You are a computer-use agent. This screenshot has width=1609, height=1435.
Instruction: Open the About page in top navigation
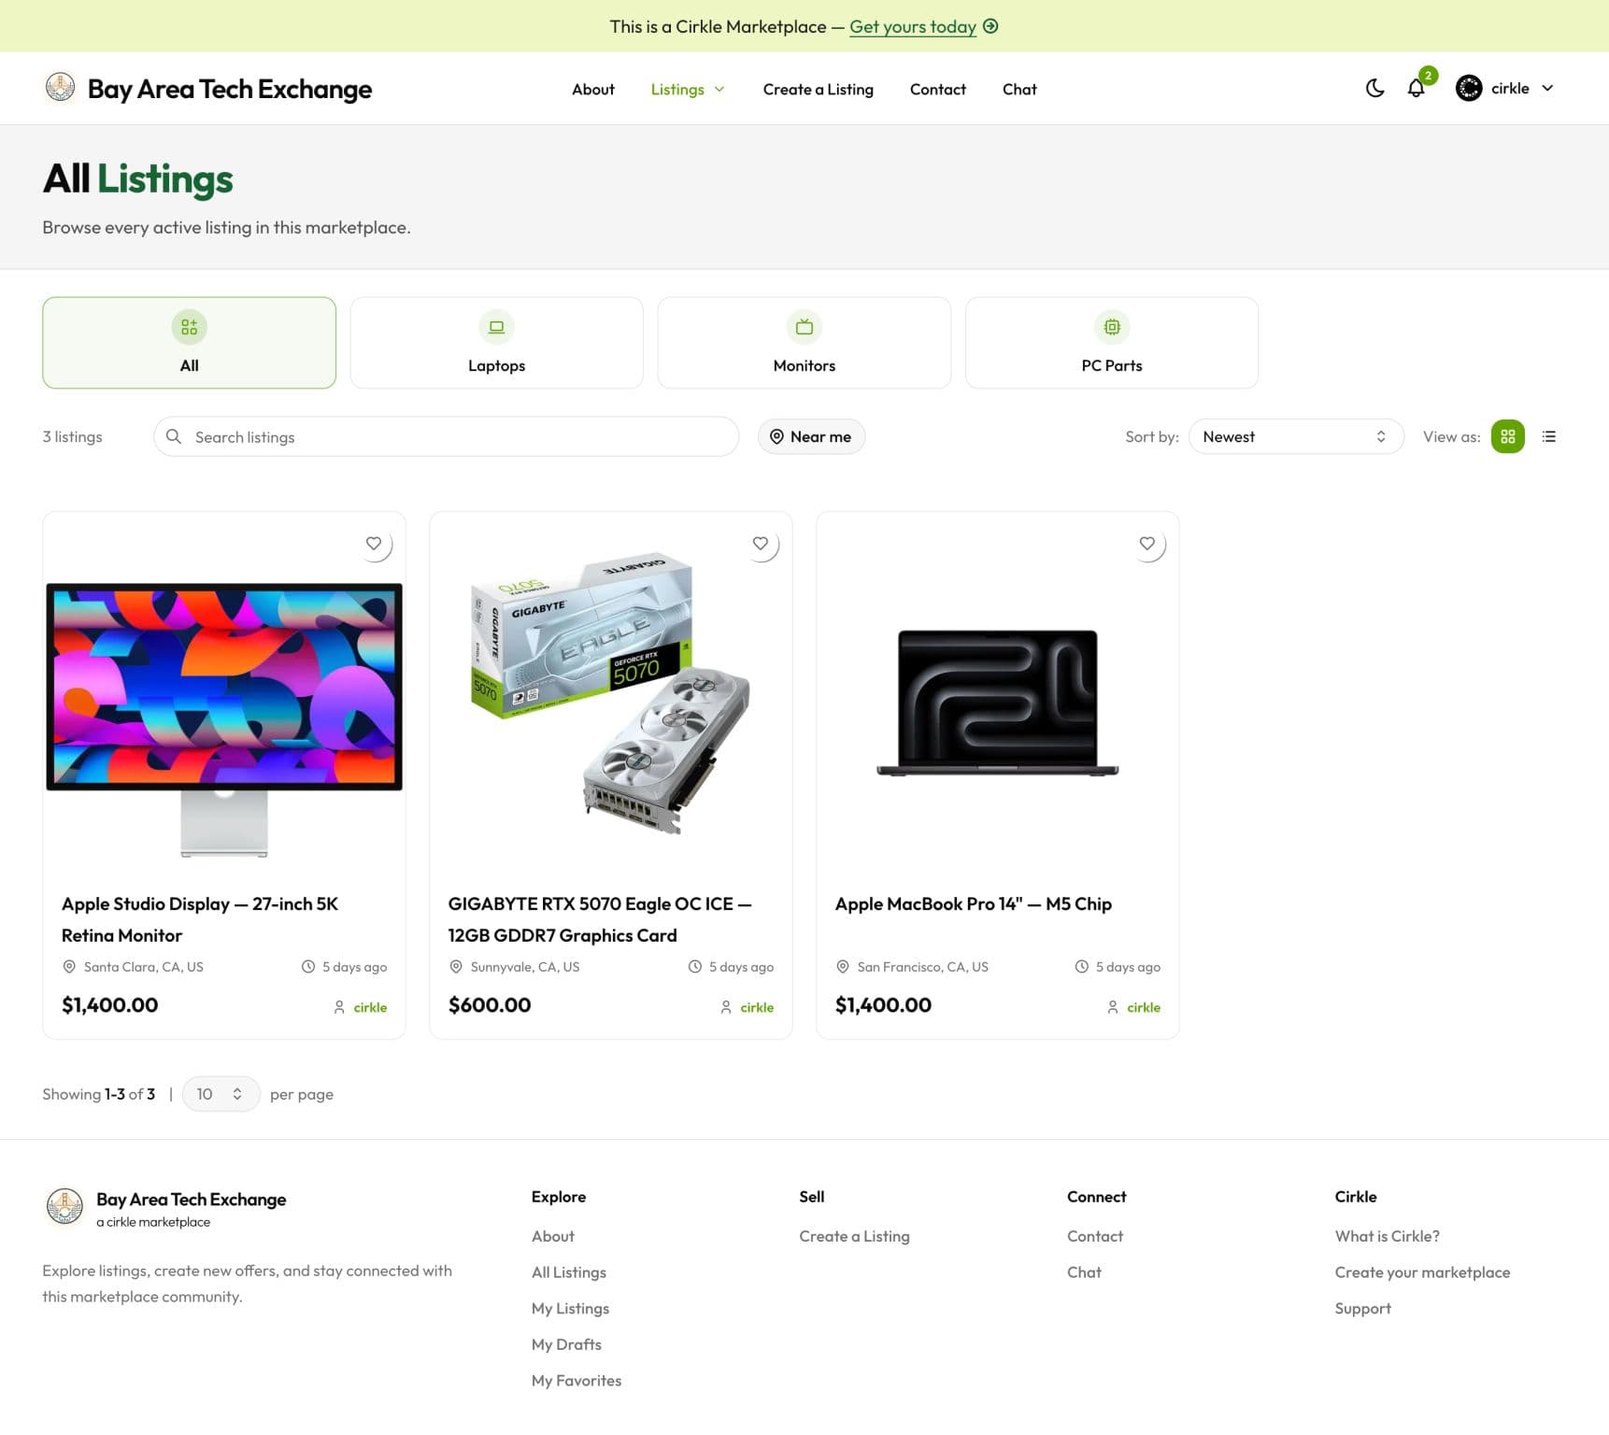(593, 89)
